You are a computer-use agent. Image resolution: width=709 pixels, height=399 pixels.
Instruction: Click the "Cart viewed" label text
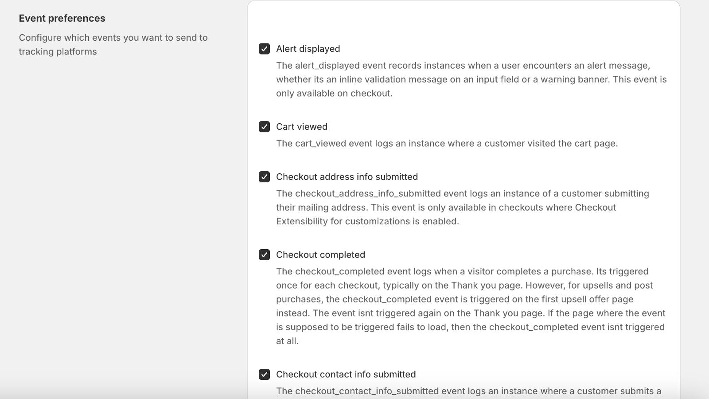(301, 127)
